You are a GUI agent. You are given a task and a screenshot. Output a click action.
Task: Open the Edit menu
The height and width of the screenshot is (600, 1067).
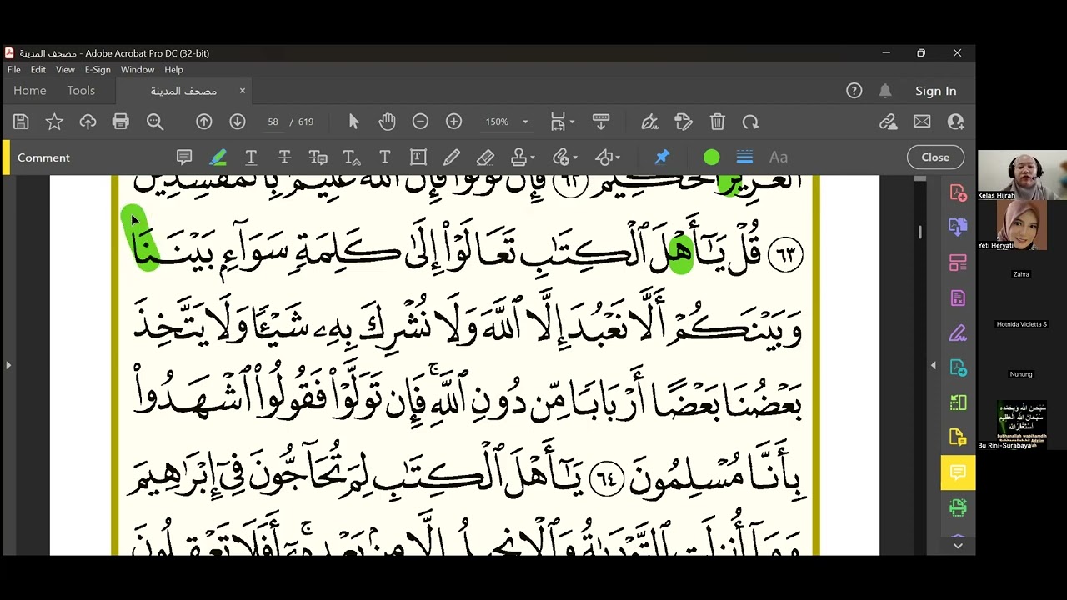coord(38,70)
